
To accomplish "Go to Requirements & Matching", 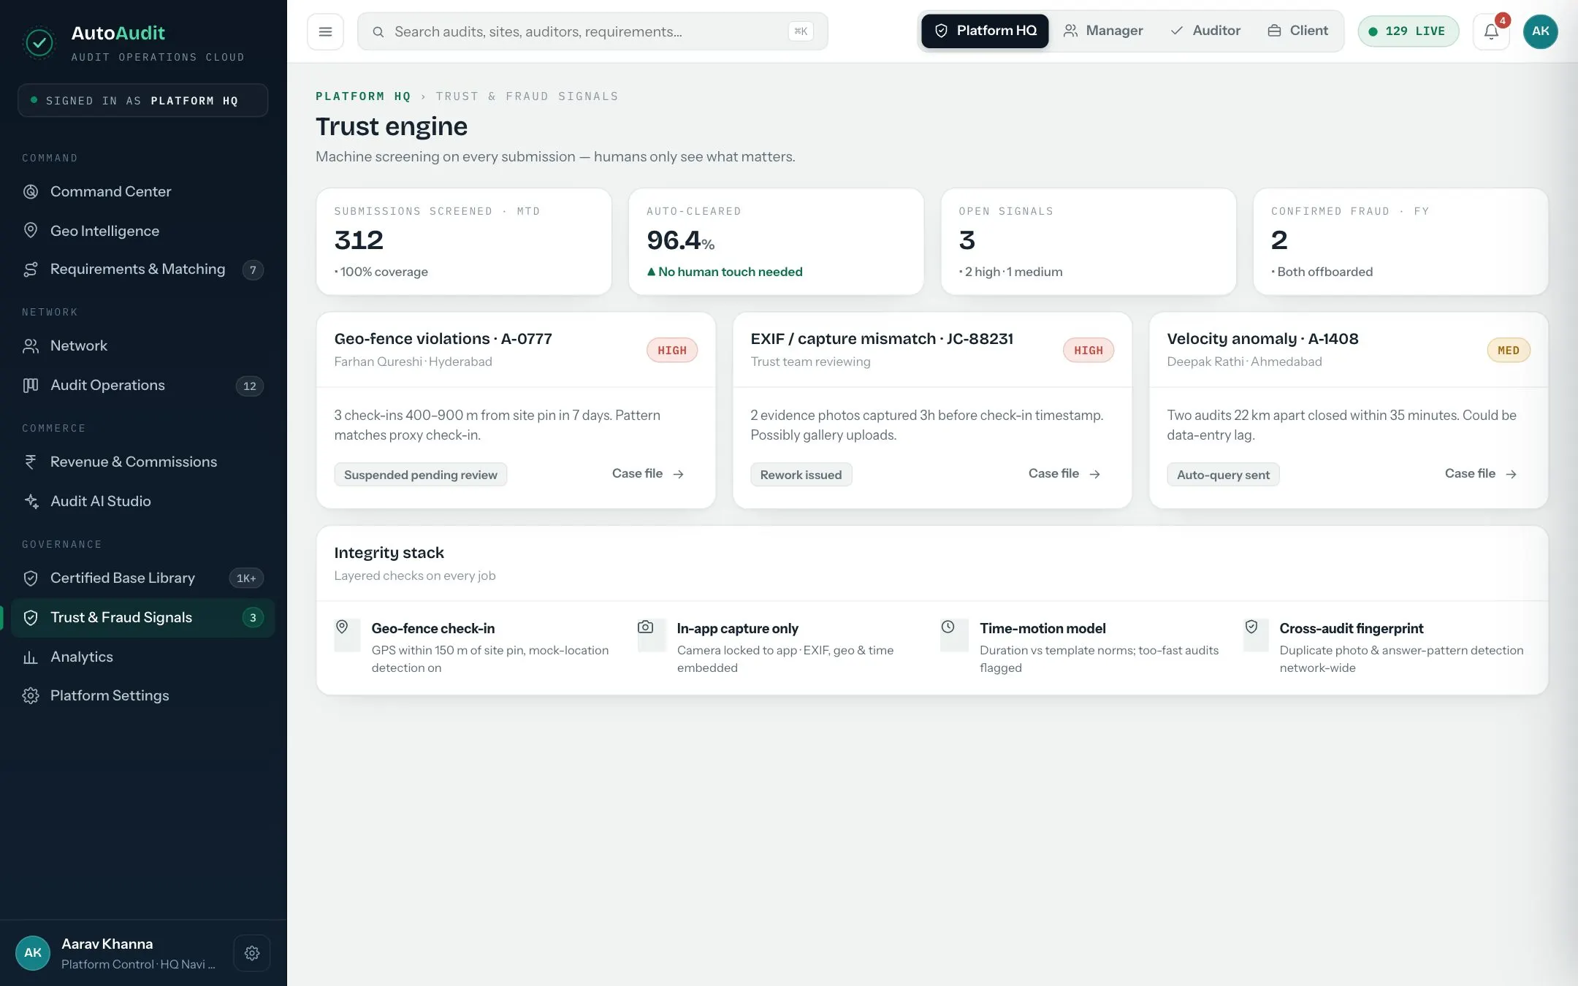I will (142, 270).
